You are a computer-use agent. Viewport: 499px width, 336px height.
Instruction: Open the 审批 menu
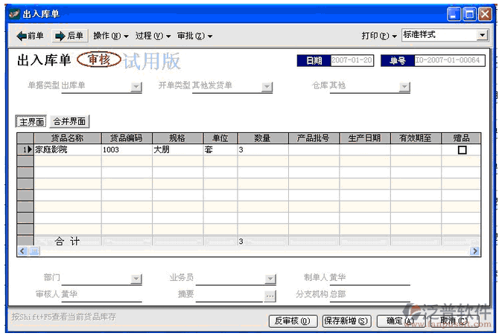pos(194,36)
